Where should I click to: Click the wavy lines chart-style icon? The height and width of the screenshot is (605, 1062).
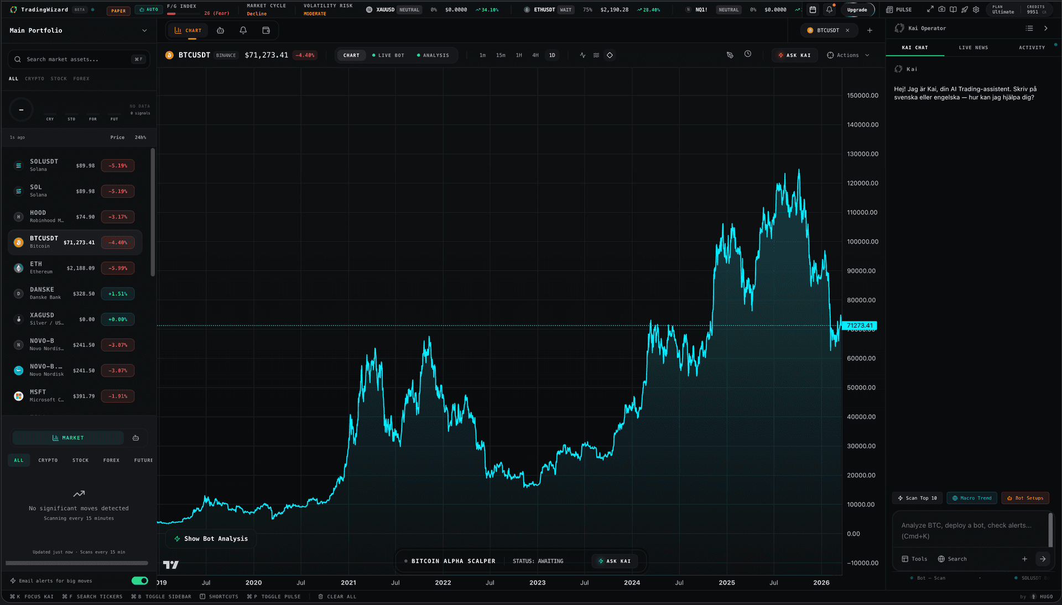[596, 55]
